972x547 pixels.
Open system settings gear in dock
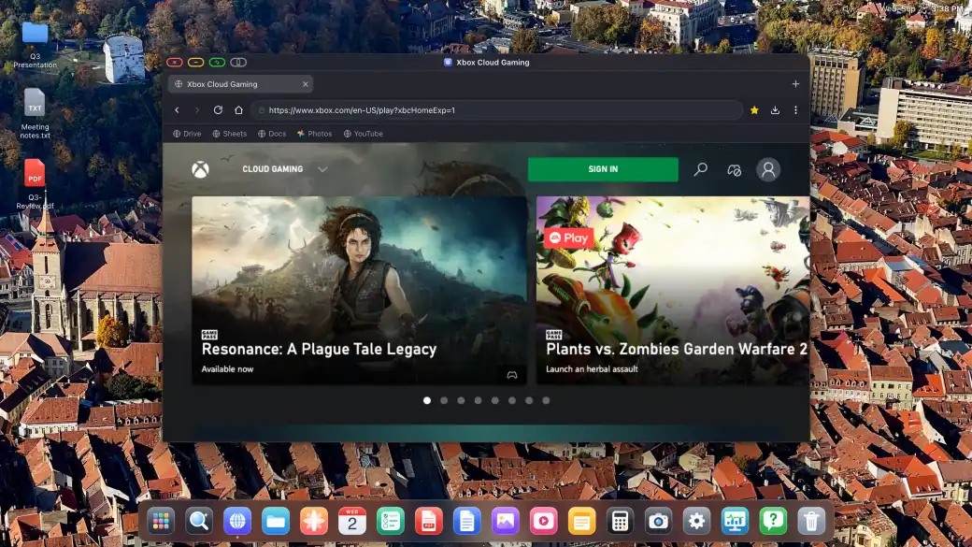[697, 521]
